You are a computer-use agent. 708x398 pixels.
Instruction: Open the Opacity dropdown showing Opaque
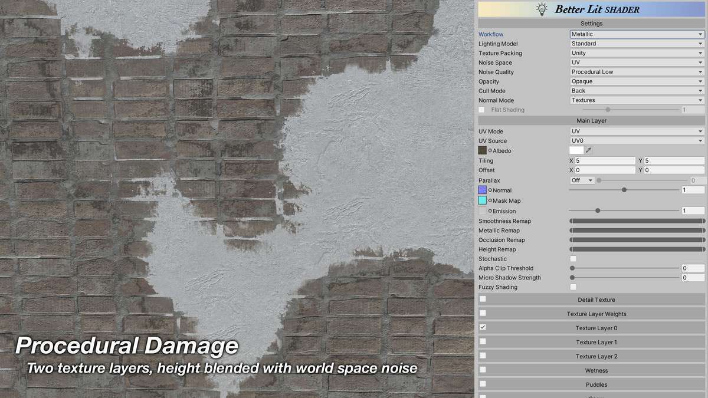[637, 81]
